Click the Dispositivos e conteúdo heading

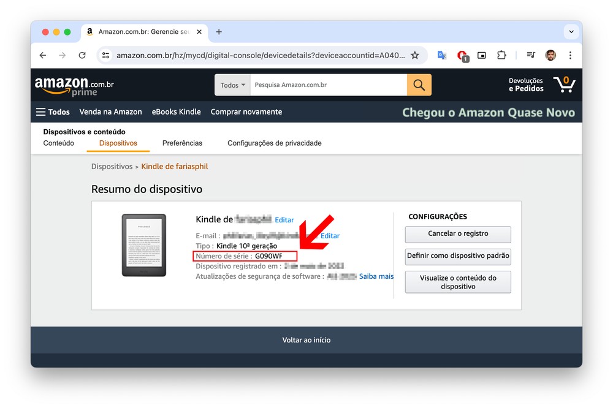(x=84, y=132)
